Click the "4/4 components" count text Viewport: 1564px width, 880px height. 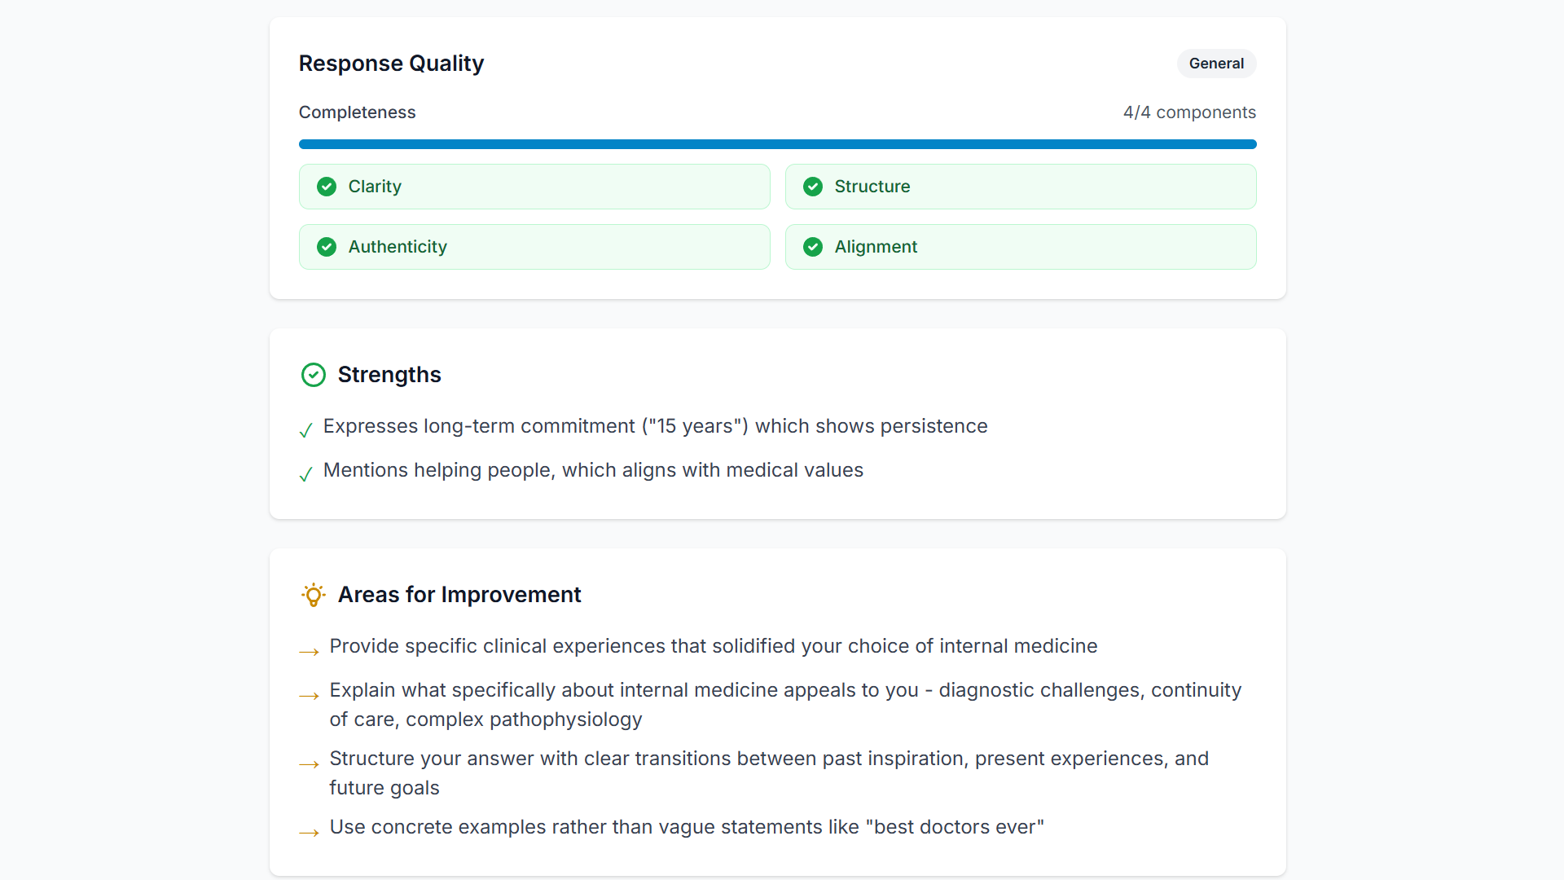click(1189, 112)
